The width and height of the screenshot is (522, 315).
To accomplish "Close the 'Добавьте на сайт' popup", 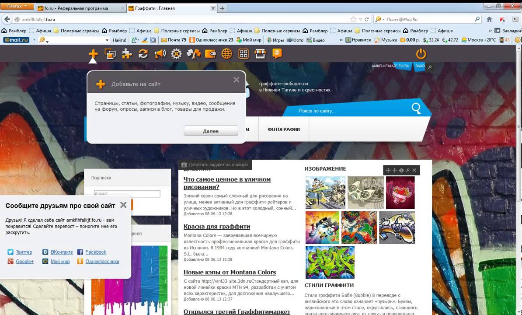I will coord(237,80).
